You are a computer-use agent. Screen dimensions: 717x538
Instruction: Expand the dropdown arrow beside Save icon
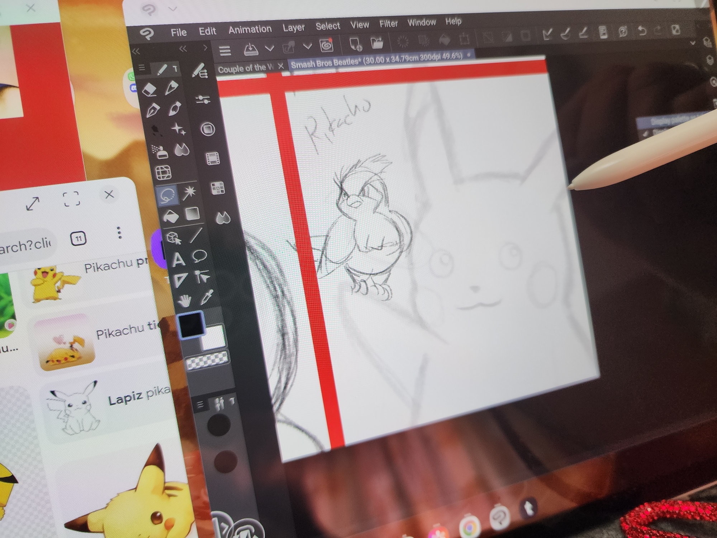tap(270, 48)
